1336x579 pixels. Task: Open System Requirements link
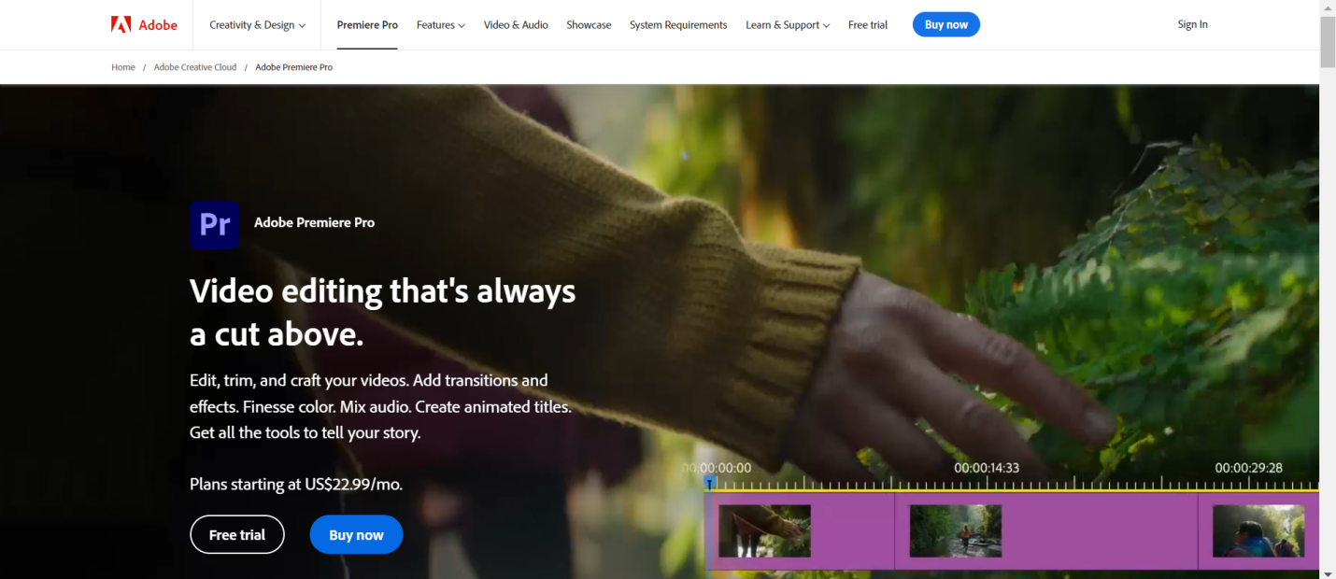(678, 25)
